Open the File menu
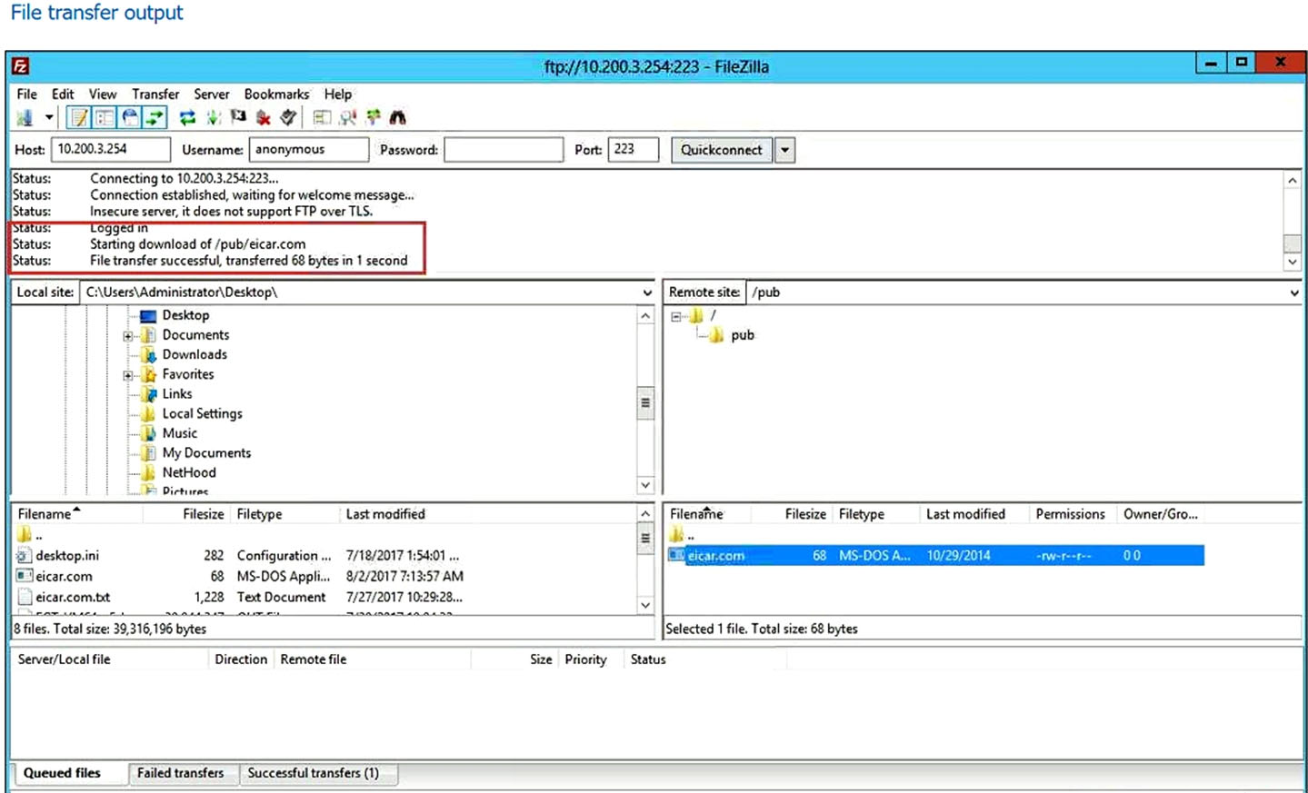The height and width of the screenshot is (793, 1308). click(27, 94)
